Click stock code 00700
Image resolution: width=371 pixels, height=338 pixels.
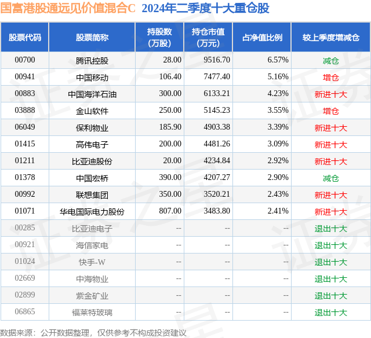tap(25, 60)
